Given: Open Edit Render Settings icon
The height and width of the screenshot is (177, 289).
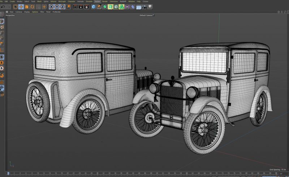Looking at the screenshot, I should (86, 7).
